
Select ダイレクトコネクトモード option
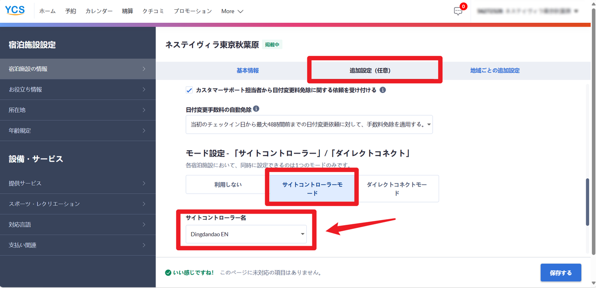pos(397,188)
